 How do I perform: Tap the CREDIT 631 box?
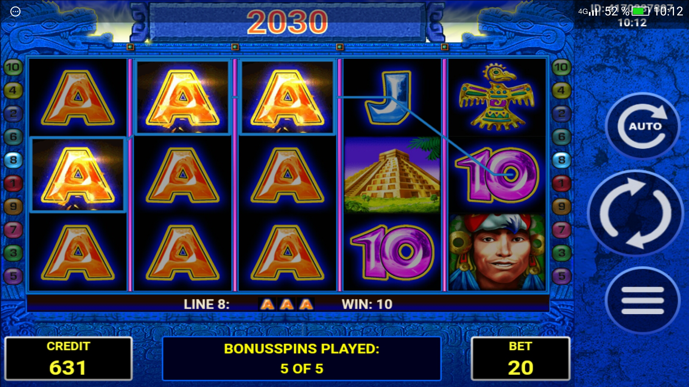[68, 358]
